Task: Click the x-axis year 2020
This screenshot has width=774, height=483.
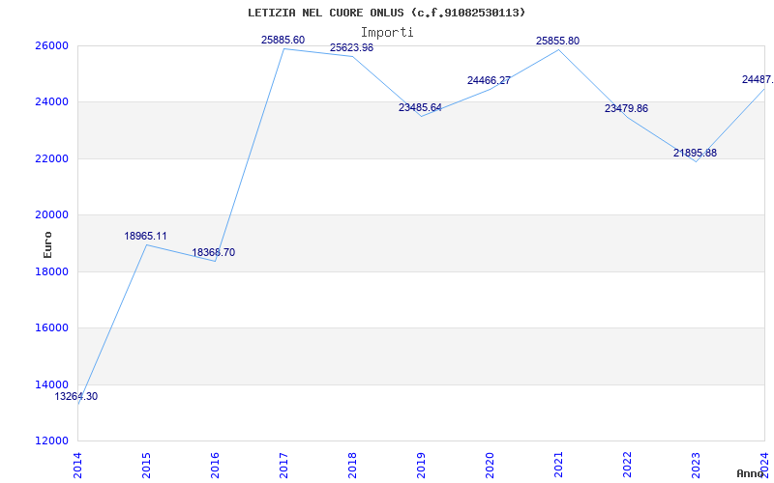Action: (490, 466)
